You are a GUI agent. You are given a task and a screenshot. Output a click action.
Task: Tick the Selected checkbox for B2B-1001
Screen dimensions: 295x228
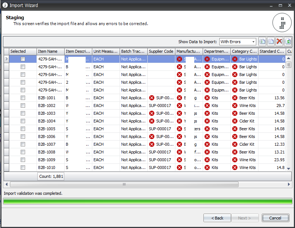click(x=23, y=98)
